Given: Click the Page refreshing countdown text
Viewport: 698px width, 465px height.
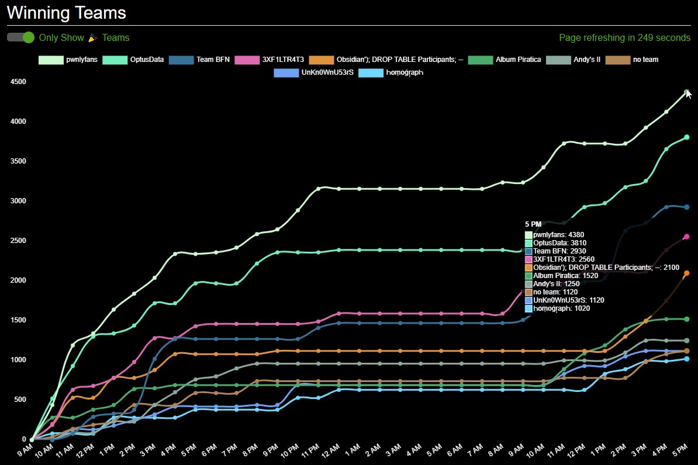Looking at the screenshot, I should [624, 38].
